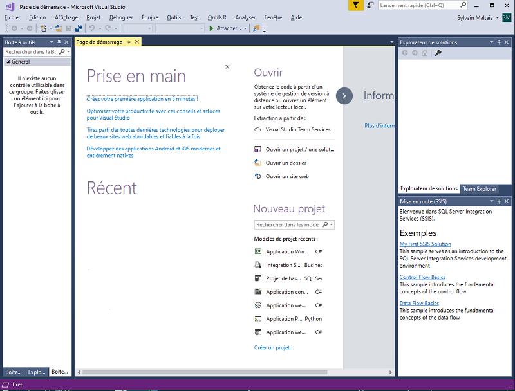This screenshot has width=515, height=391.
Task: Click the round arrow to expand news
Action: click(x=344, y=95)
